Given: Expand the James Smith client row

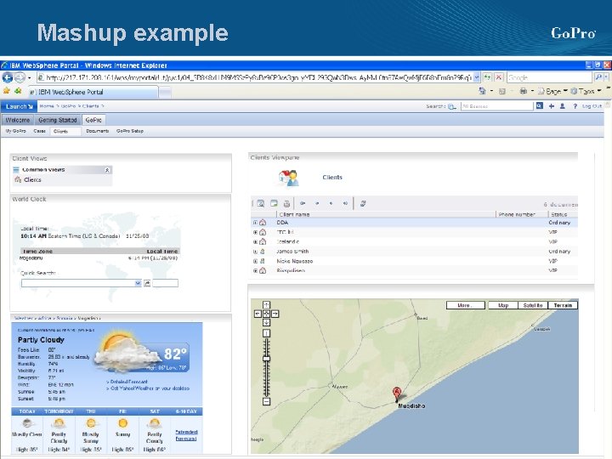Looking at the screenshot, I should coord(255,252).
